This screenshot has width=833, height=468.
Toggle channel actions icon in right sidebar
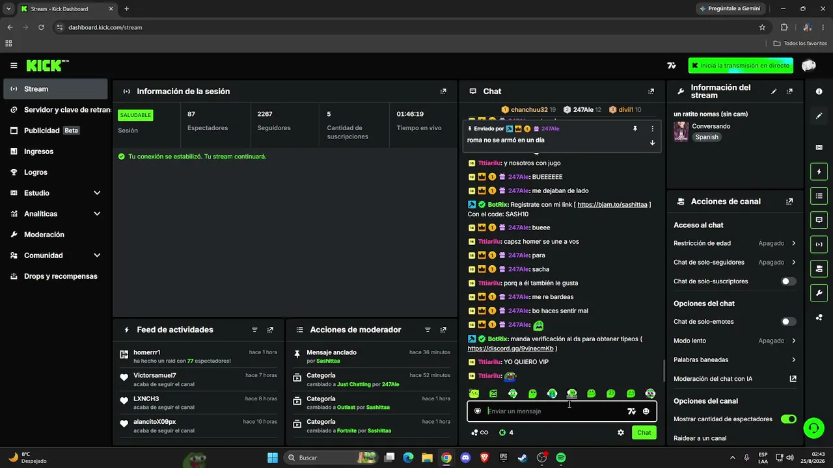819,268
